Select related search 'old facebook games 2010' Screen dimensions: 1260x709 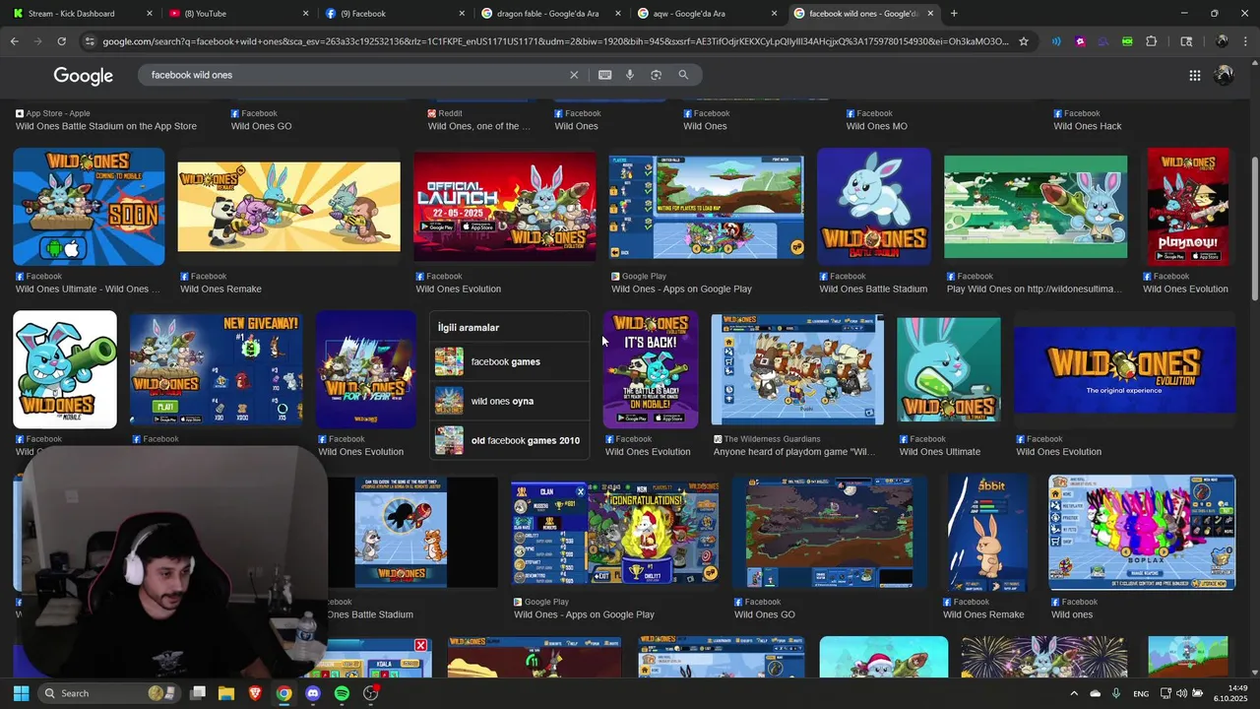click(x=509, y=440)
